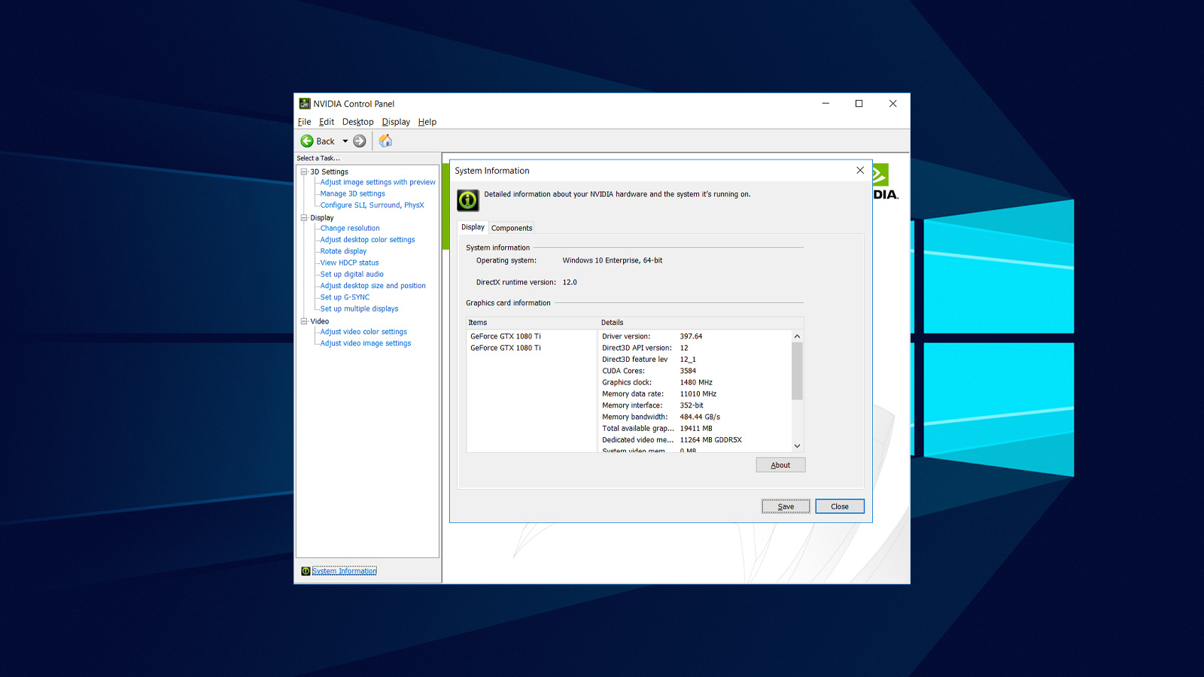Screen dimensions: 1204x677
Task: Open Manage 3D settings
Action: pyautogui.click(x=352, y=193)
